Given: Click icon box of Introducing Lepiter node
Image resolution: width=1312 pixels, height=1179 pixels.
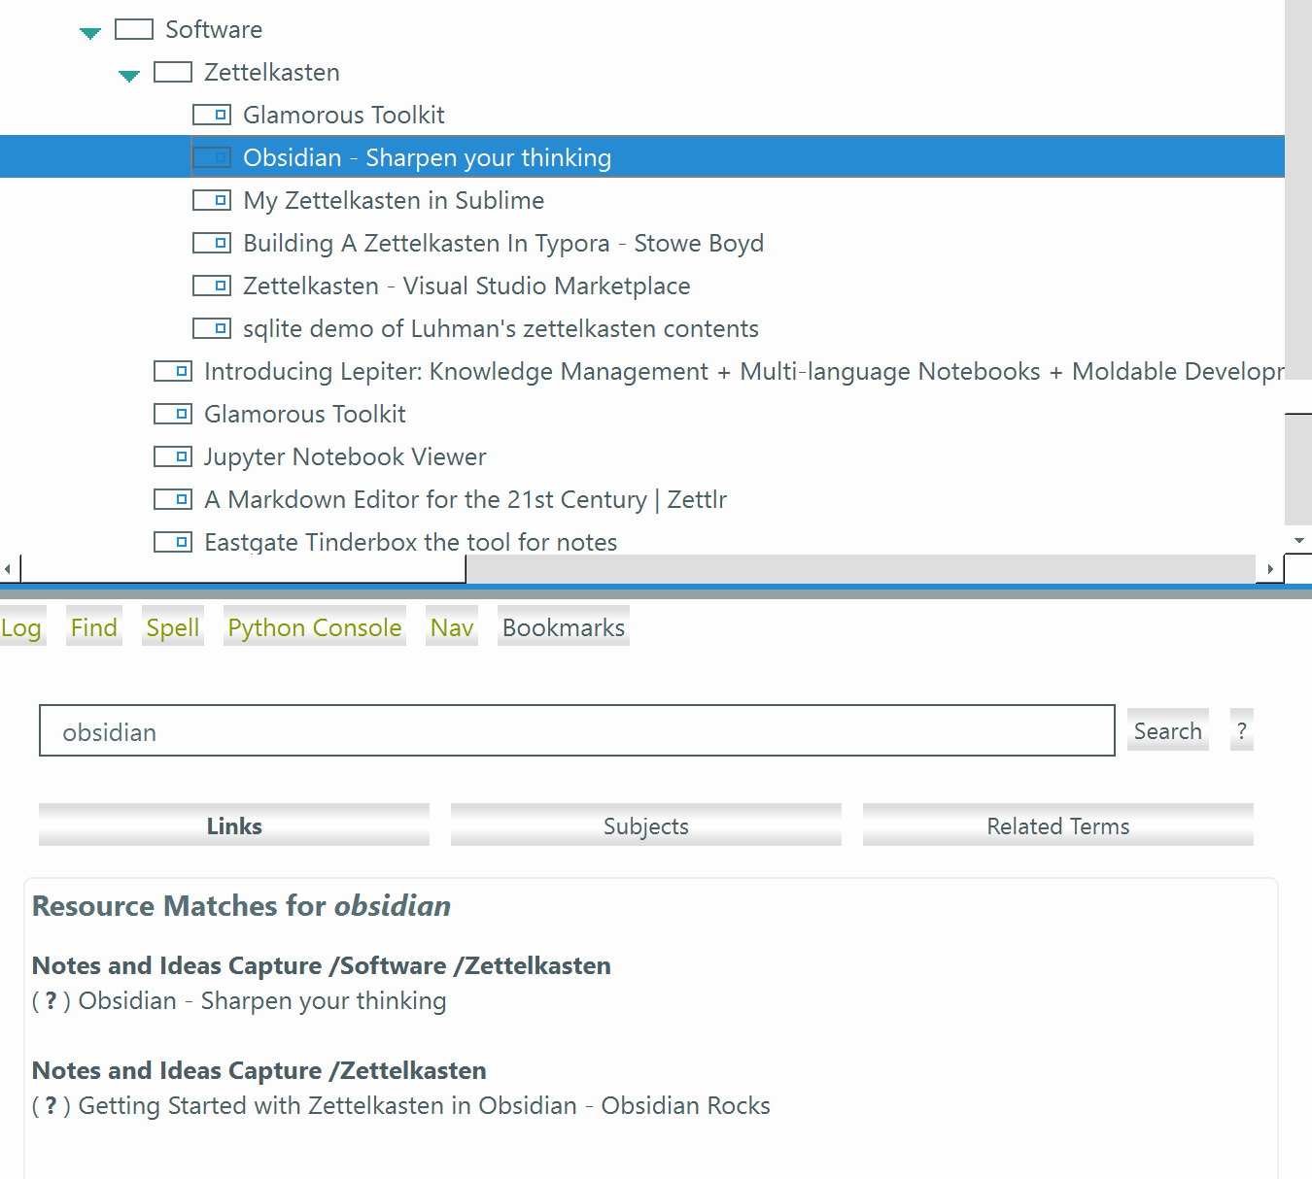Looking at the screenshot, I should (x=173, y=371).
